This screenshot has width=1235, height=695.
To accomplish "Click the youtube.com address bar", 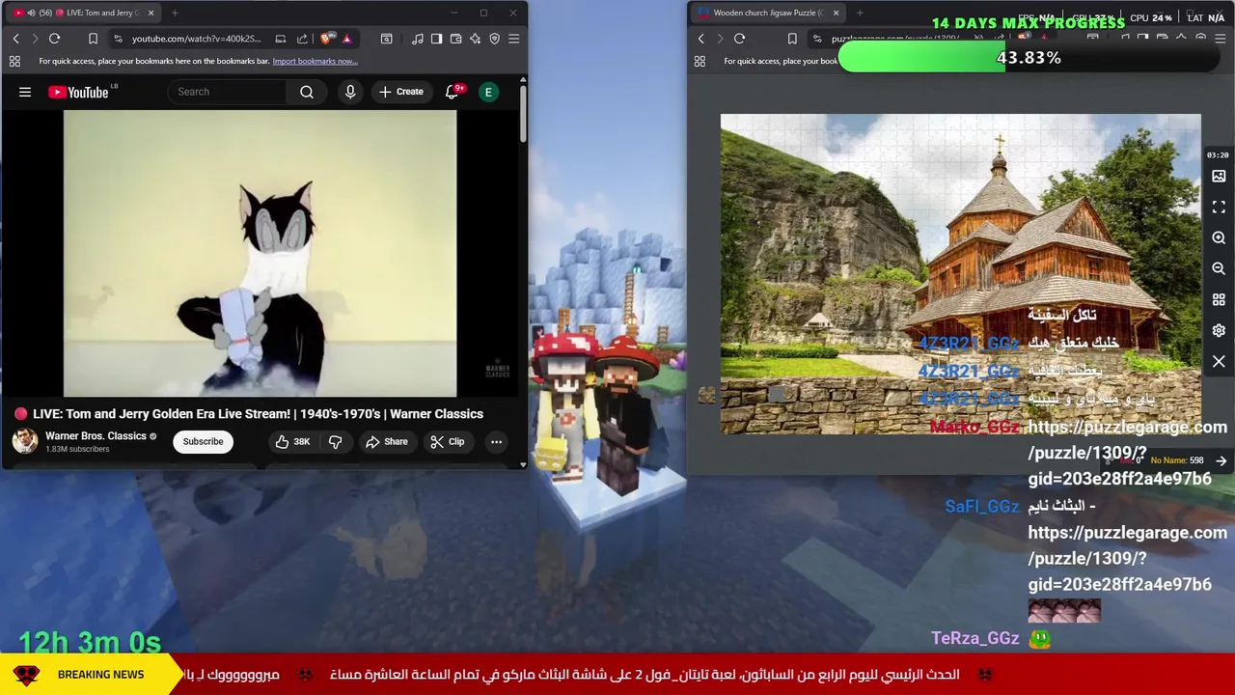I will click(197, 39).
